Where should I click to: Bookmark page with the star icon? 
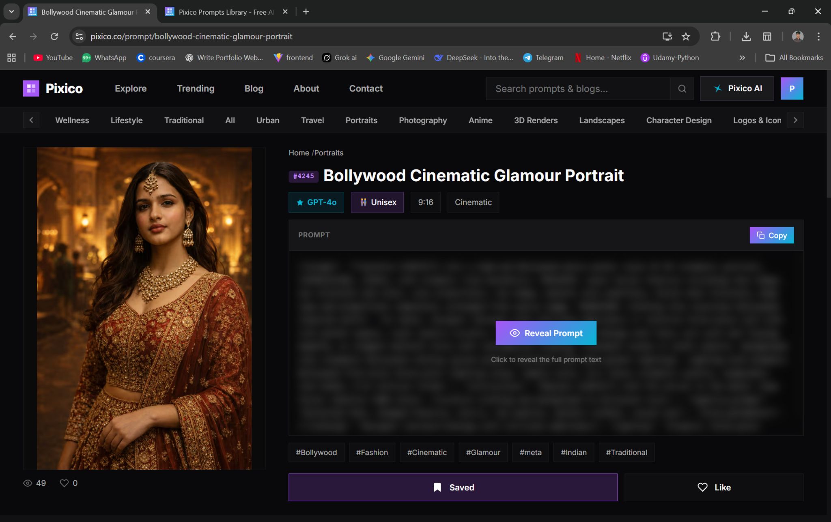click(x=686, y=37)
